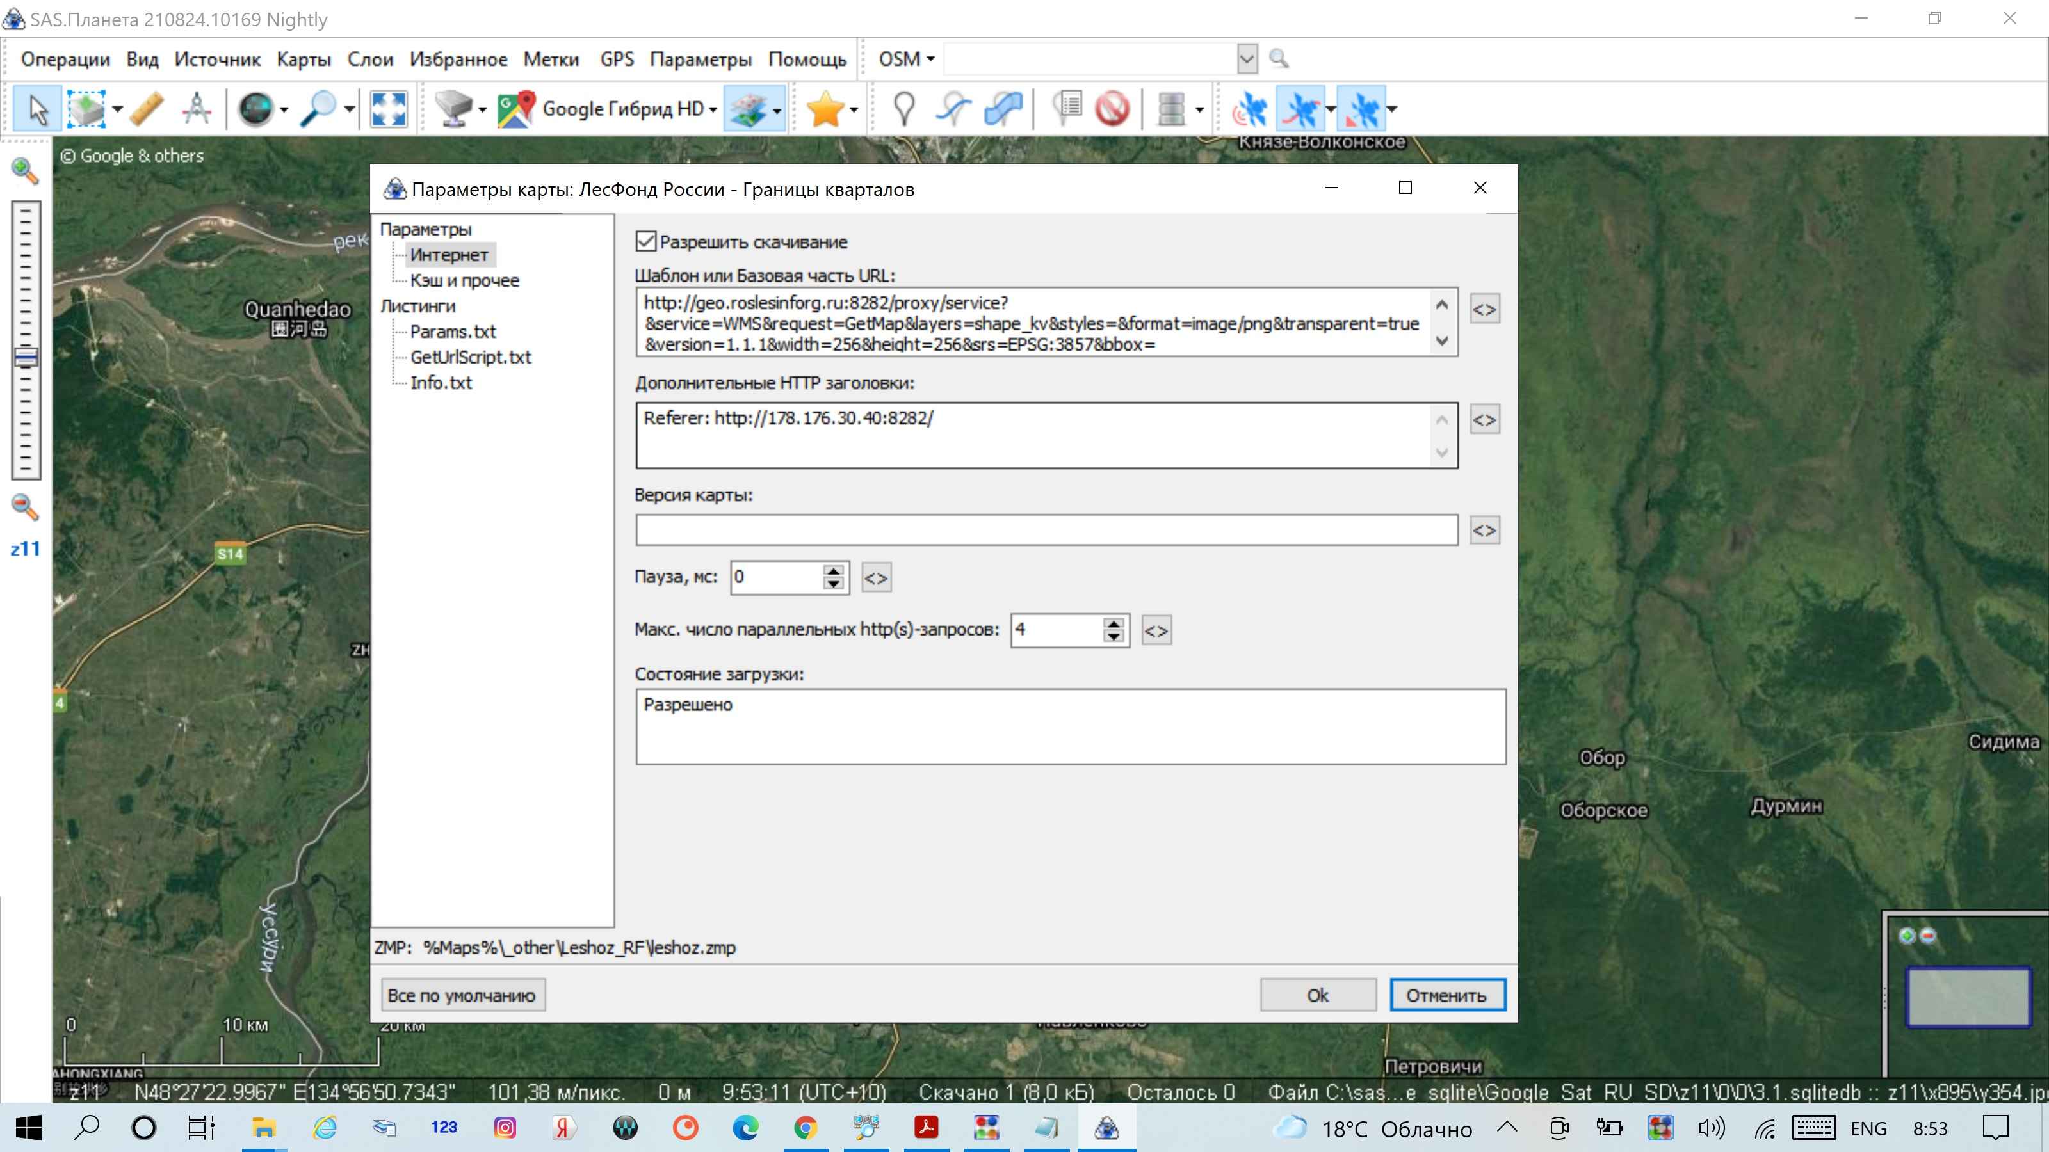2049x1152 pixels.
Task: Decrease max parallel http requests spinner
Action: (1114, 636)
